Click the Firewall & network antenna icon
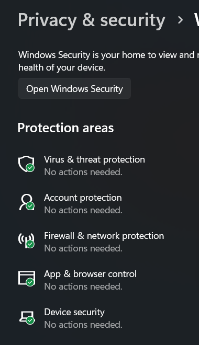Viewport: 199px width, 345px height. (x=26, y=240)
